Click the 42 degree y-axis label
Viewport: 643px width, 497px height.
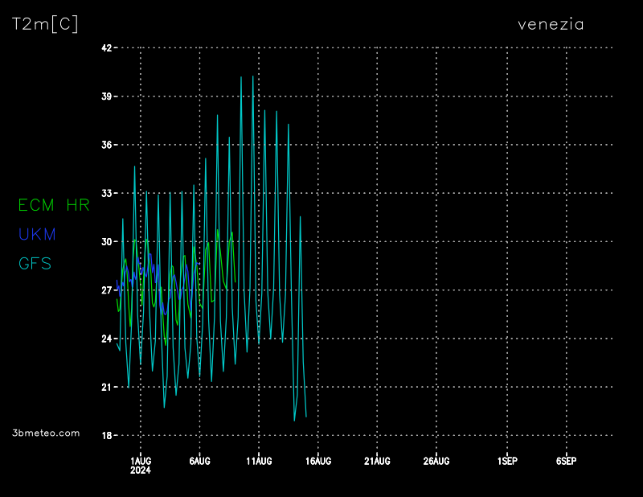click(106, 48)
